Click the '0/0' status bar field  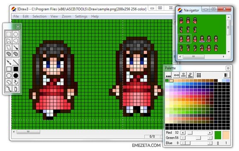pyautogui.click(x=152, y=136)
